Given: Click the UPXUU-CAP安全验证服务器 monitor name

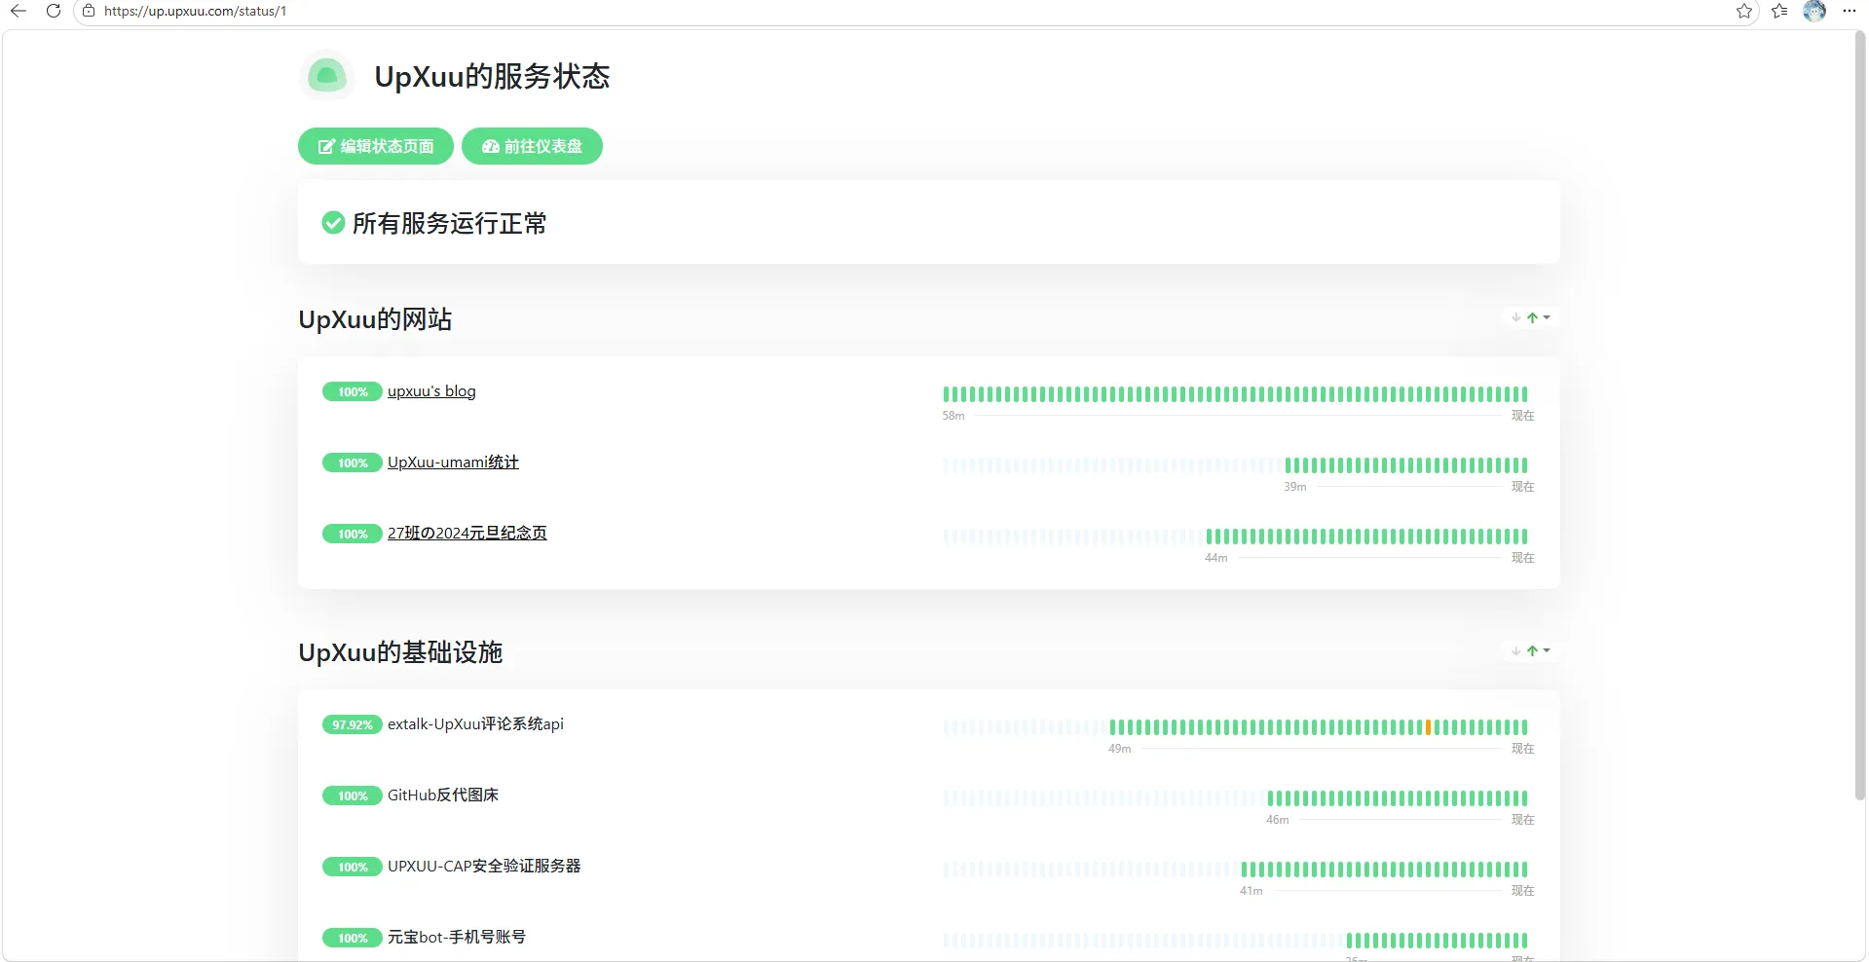Looking at the screenshot, I should (484, 867).
